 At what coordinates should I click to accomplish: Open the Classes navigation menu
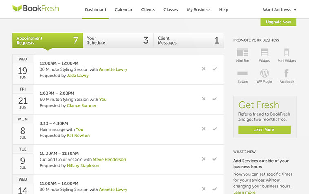coord(171,10)
